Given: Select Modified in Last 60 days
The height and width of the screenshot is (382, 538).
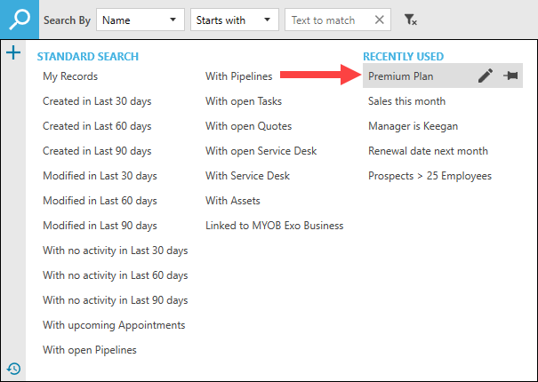Looking at the screenshot, I should [100, 201].
